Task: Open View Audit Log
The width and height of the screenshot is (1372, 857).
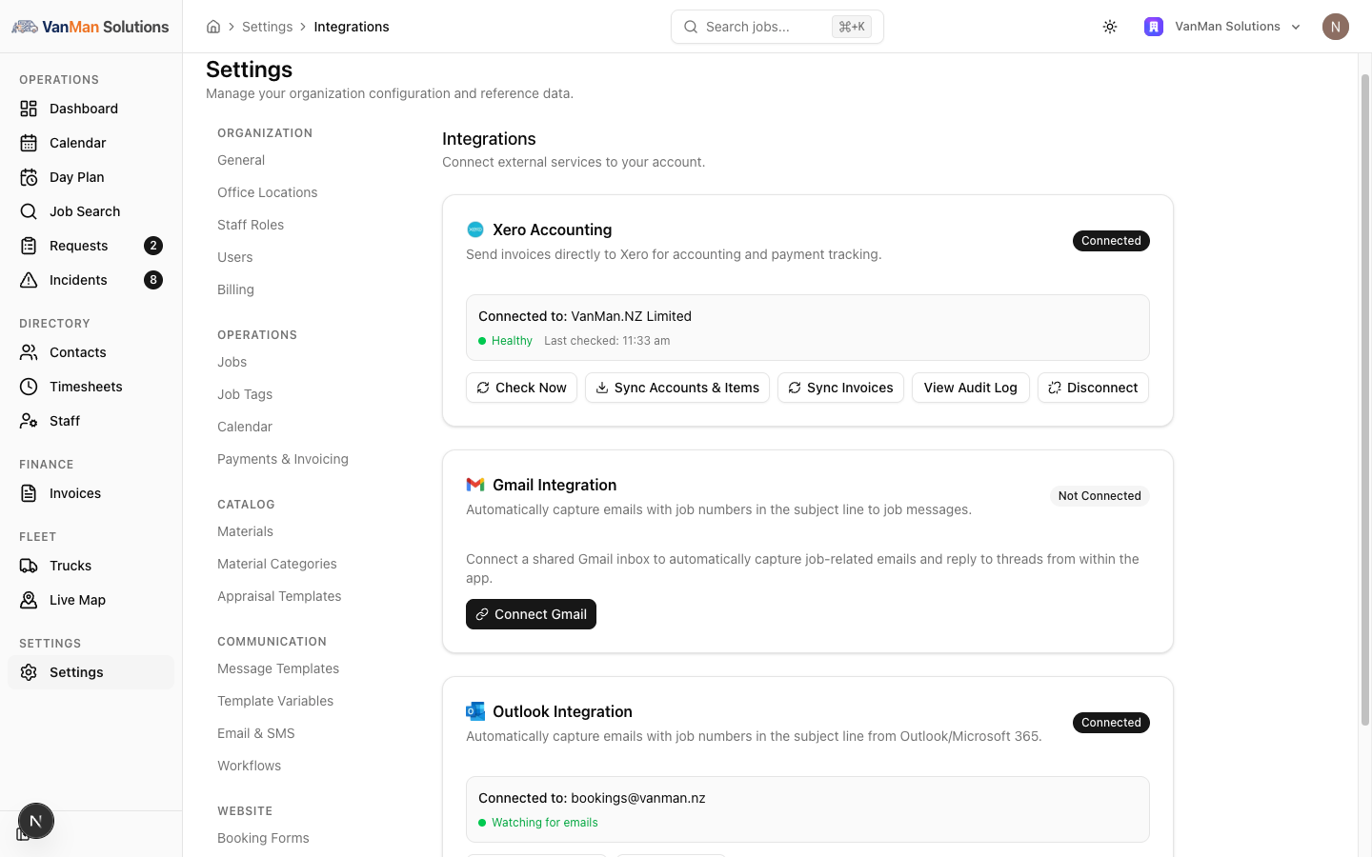Action: tap(971, 388)
